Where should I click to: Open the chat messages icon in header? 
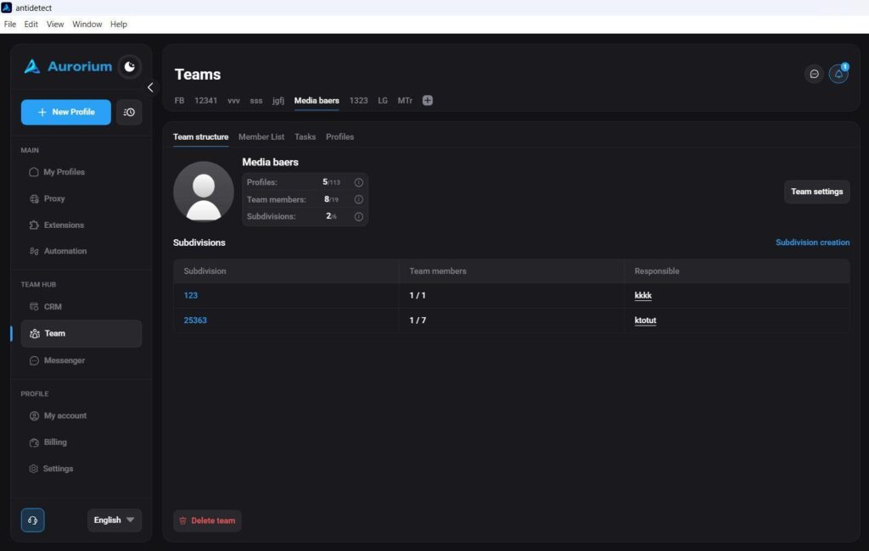coord(814,74)
